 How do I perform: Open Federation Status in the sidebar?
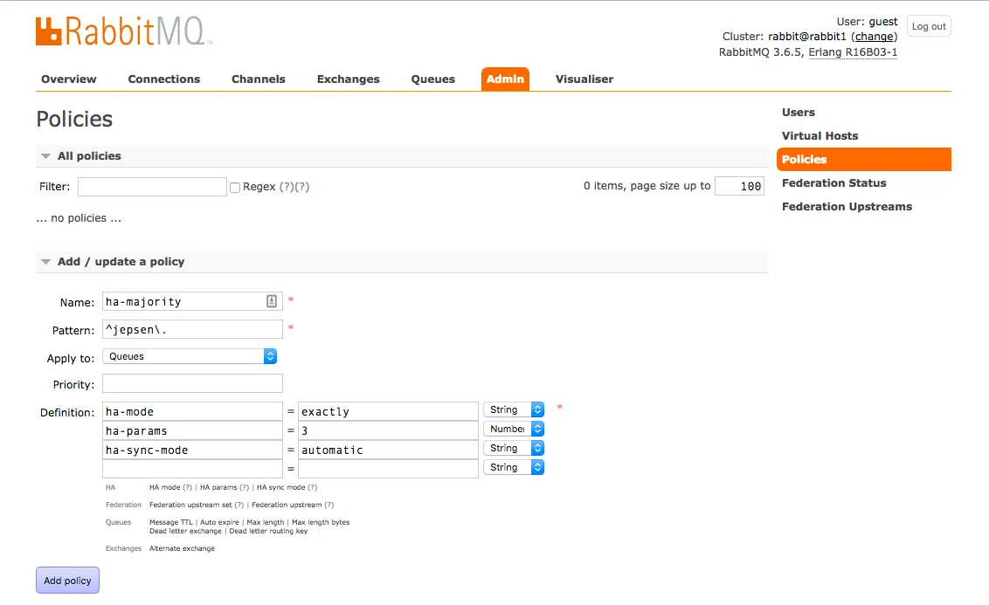pos(833,183)
